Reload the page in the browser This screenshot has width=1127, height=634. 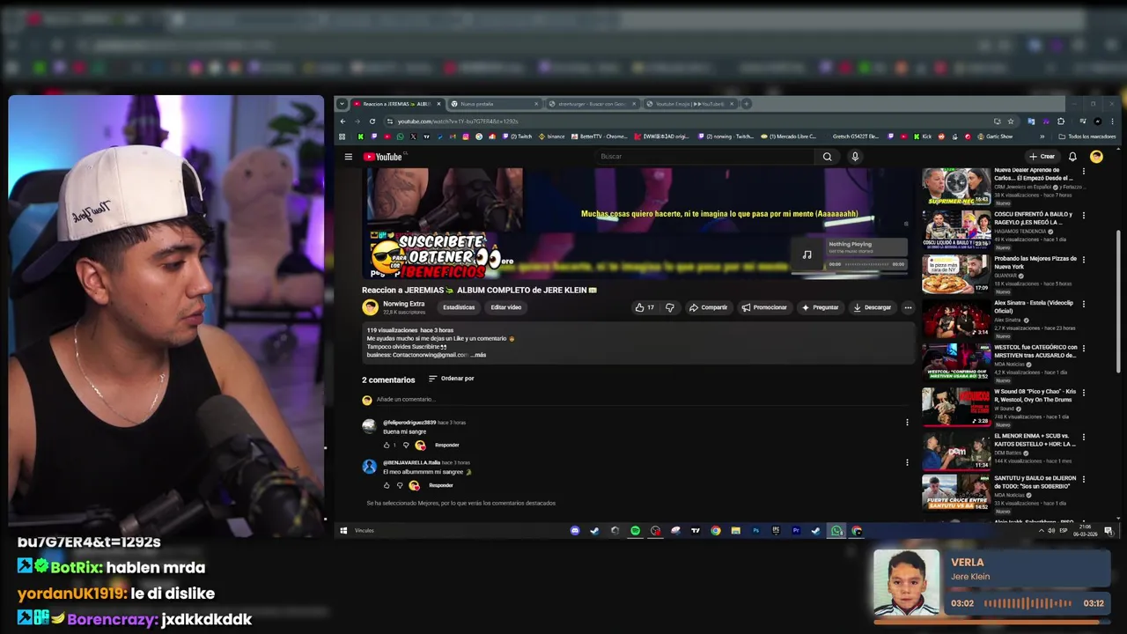click(372, 122)
